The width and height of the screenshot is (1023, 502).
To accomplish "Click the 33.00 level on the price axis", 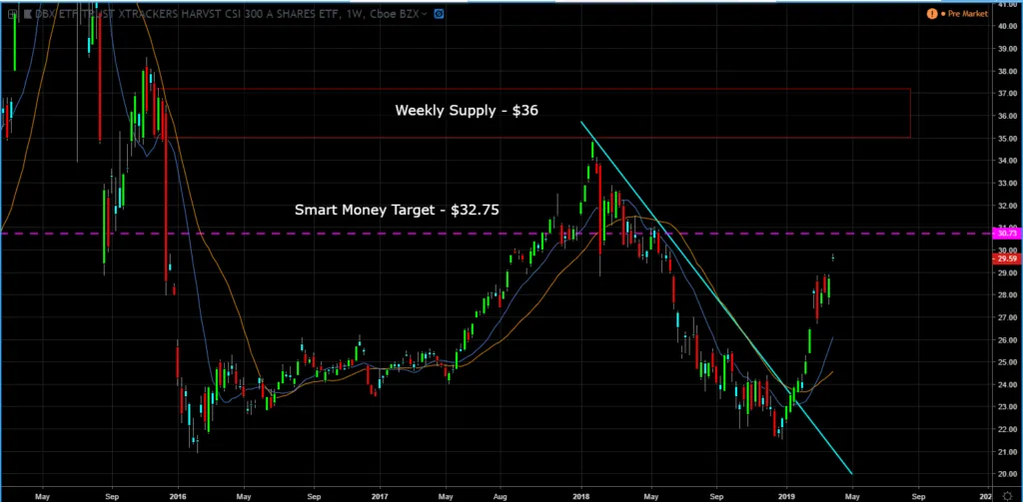I will [1007, 184].
